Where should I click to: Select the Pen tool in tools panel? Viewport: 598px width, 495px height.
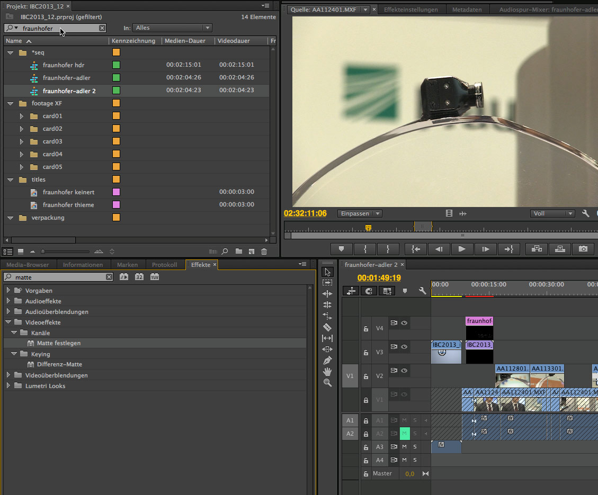(x=327, y=361)
